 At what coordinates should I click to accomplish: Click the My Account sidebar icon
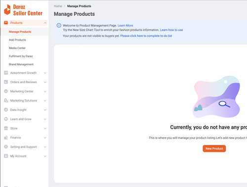pos(6,156)
